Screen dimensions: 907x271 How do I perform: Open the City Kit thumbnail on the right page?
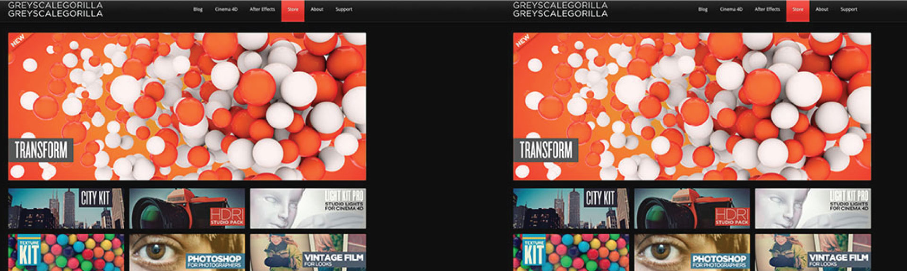point(571,208)
